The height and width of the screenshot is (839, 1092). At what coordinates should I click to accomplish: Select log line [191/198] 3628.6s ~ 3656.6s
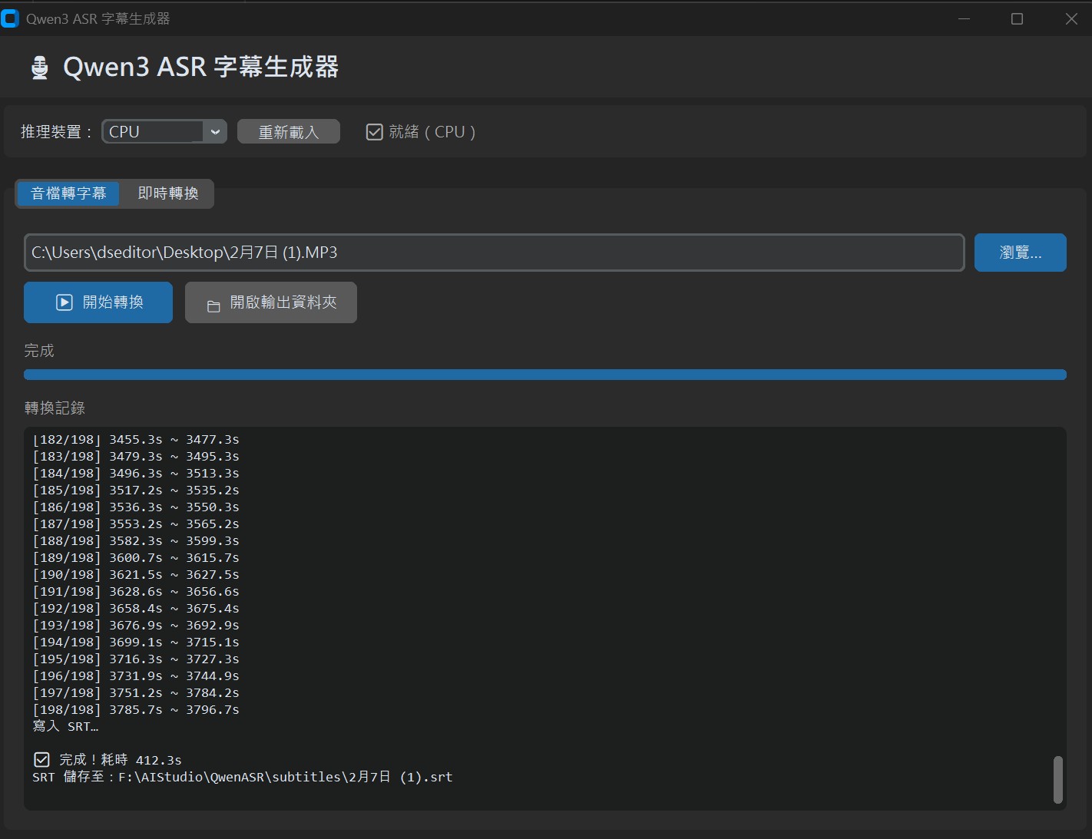point(136,592)
